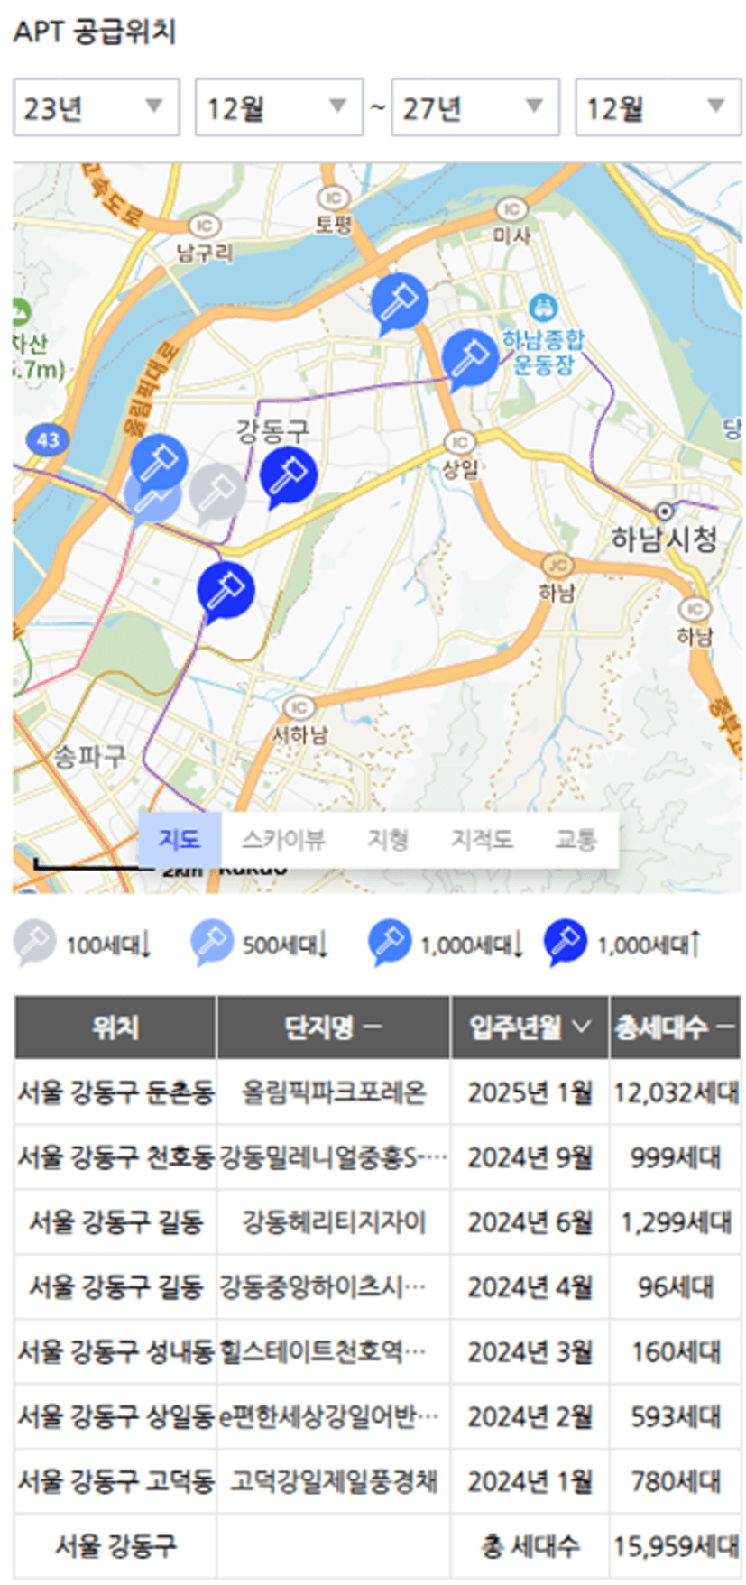Click the 하남 IC interchange icon

[x=695, y=609]
